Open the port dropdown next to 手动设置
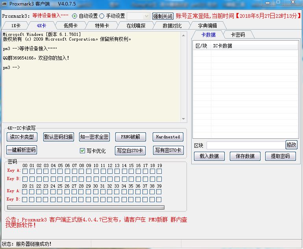Image resolution: width=303 pixels, height=249 pixels. pyautogui.click(x=139, y=16)
